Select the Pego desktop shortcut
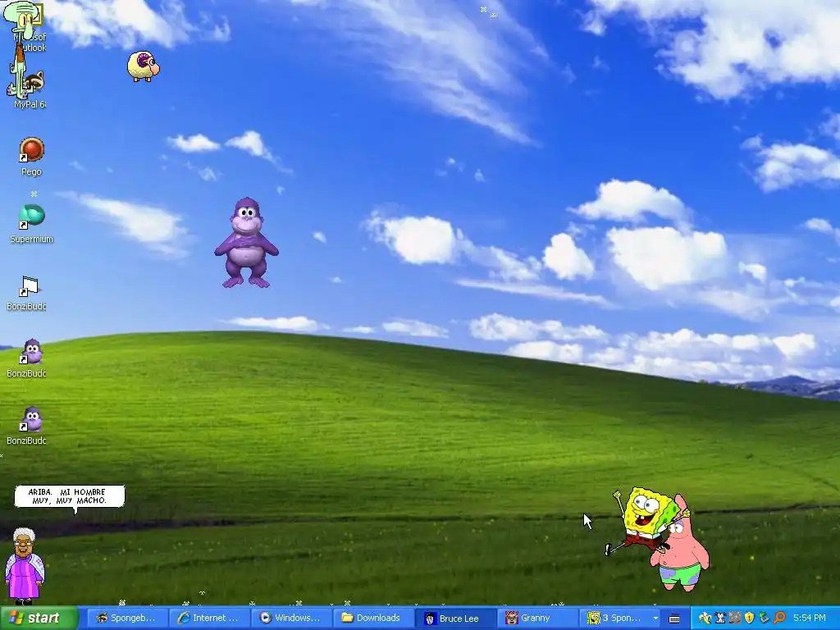The height and width of the screenshot is (630, 840). pos(31,157)
